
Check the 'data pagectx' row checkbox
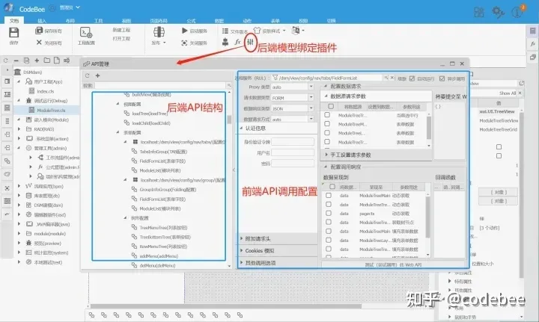click(329, 213)
